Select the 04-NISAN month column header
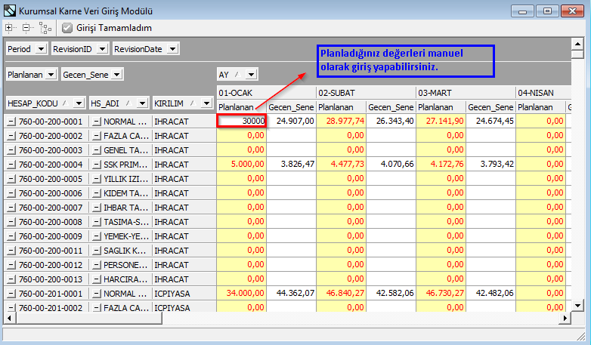This screenshot has height=345, width=591. (x=543, y=93)
